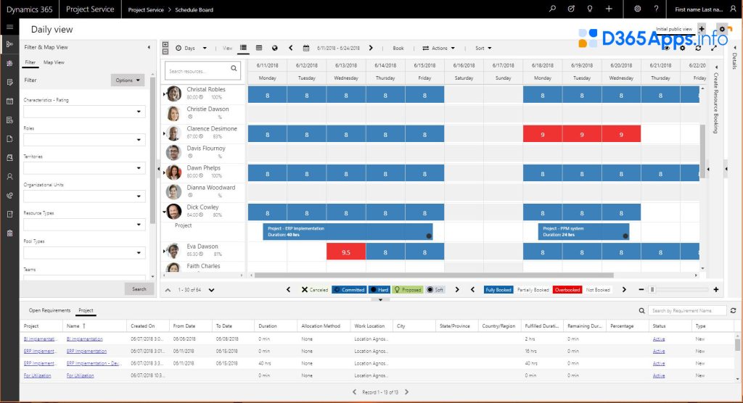743x403 pixels.
Task: Zoom out with the minus icon
Action: pyautogui.click(x=641, y=289)
